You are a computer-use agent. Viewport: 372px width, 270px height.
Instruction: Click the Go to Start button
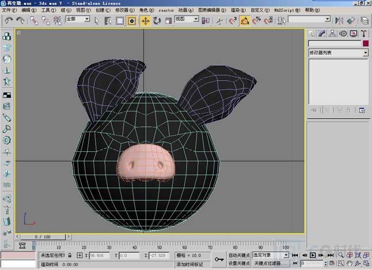tap(295, 255)
